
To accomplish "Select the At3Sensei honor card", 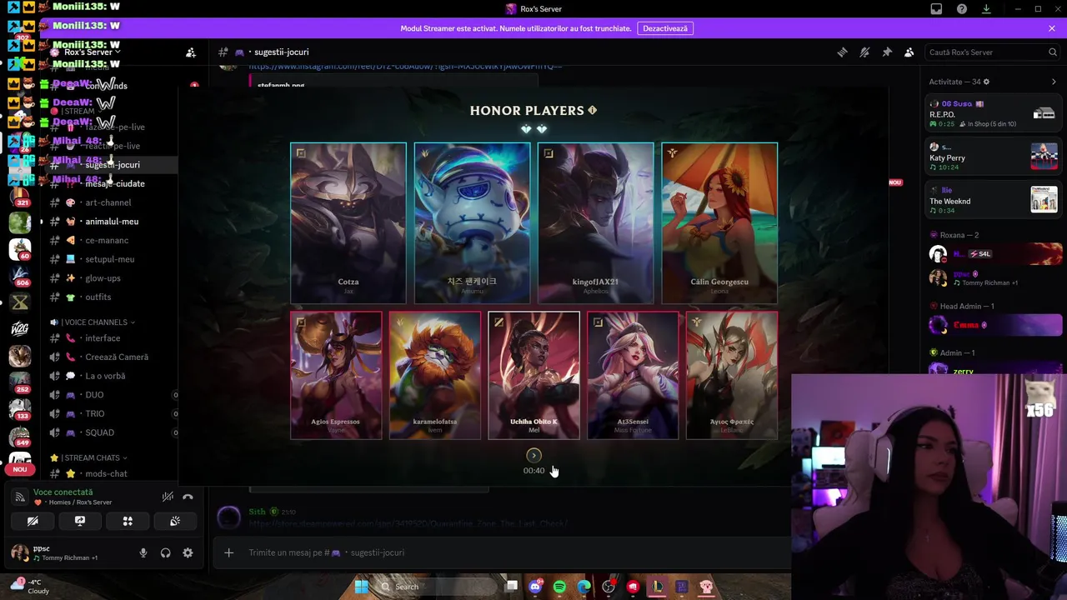I will tap(633, 375).
